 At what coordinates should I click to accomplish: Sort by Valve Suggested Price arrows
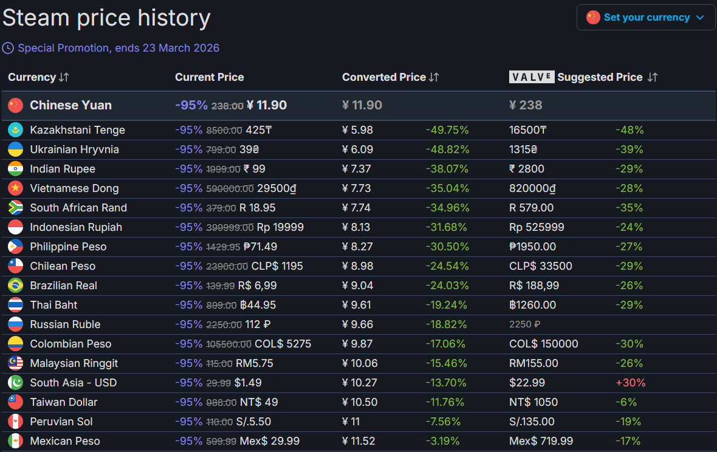(653, 77)
